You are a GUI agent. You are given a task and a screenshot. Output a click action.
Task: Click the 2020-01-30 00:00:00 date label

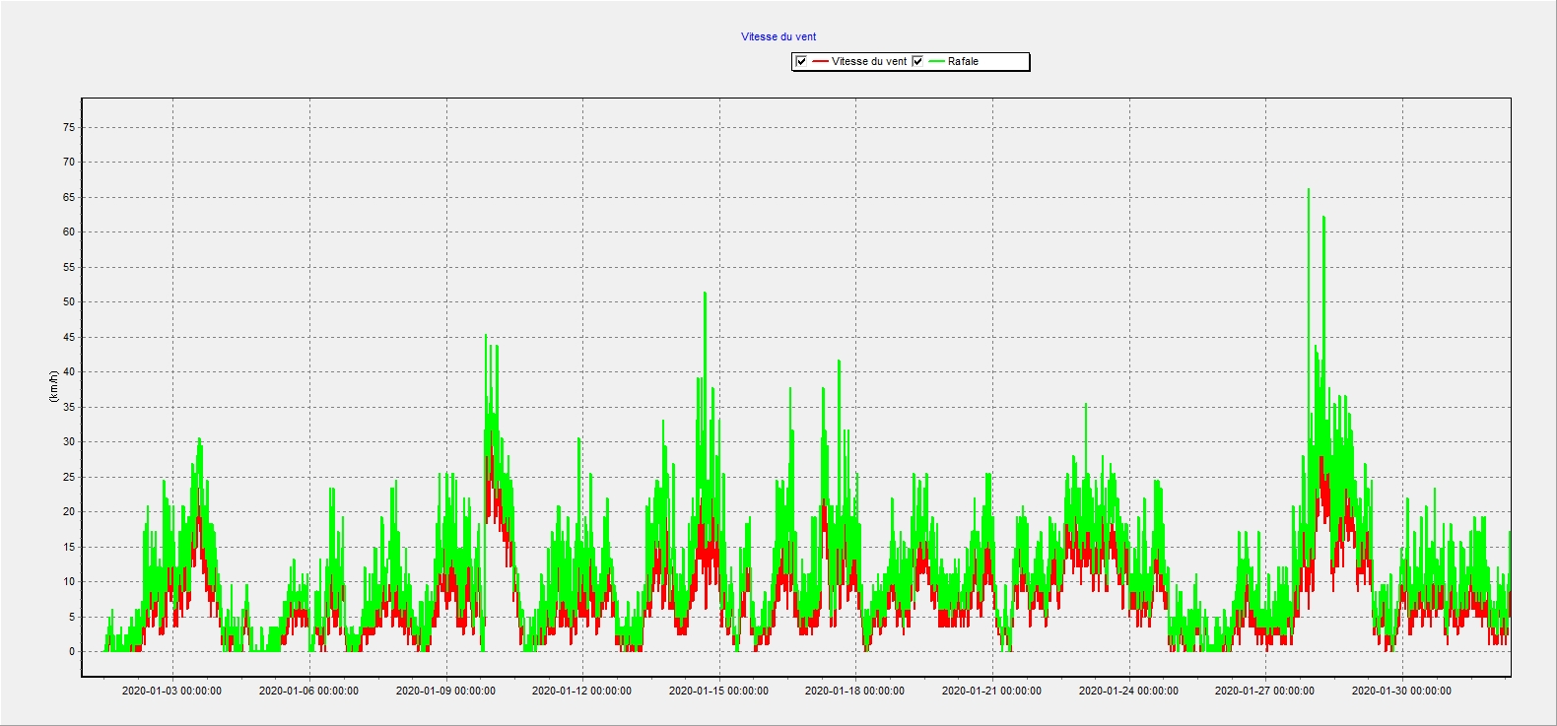coord(1401,691)
